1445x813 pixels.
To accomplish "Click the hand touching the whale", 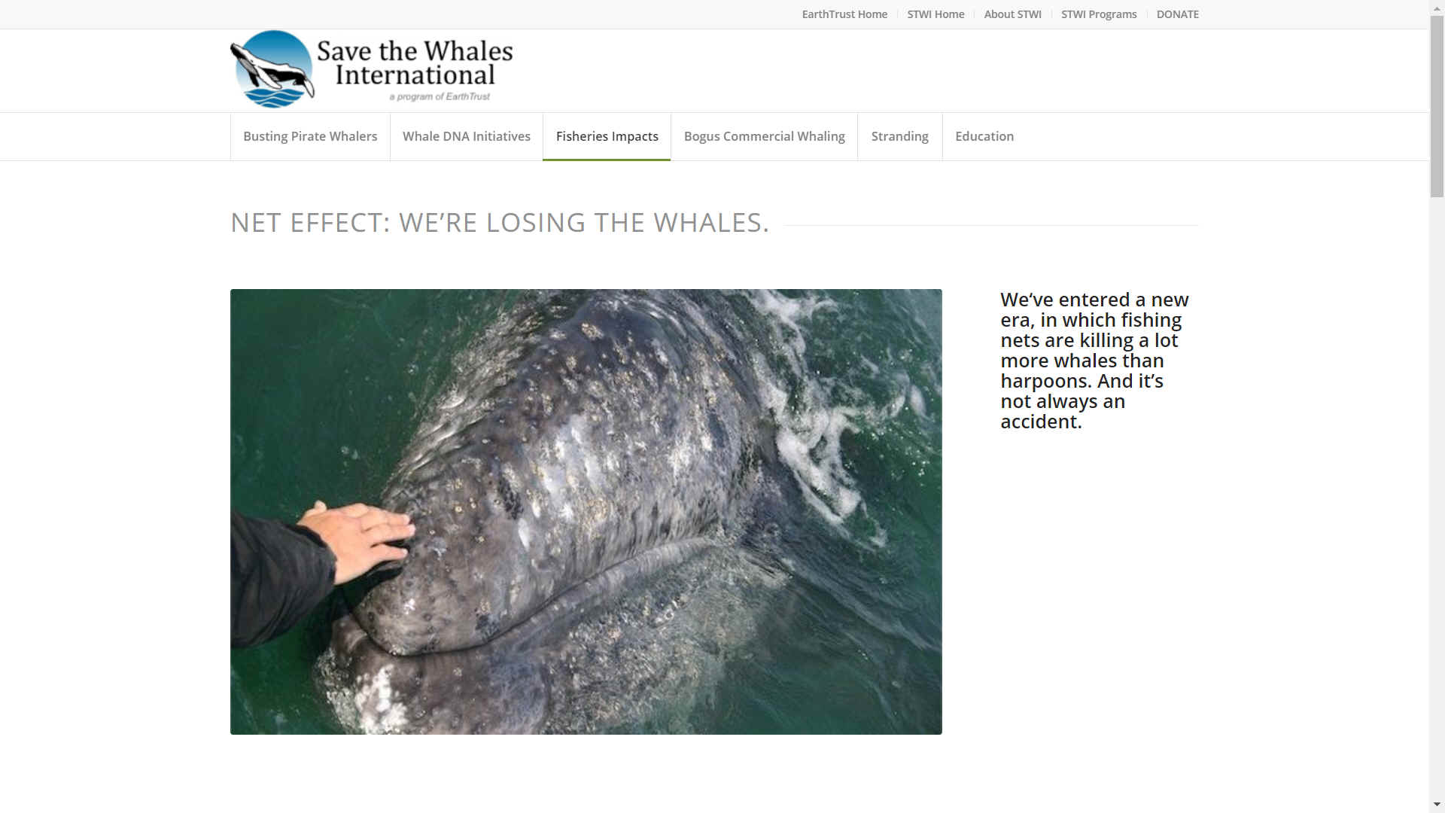I will pos(357,538).
